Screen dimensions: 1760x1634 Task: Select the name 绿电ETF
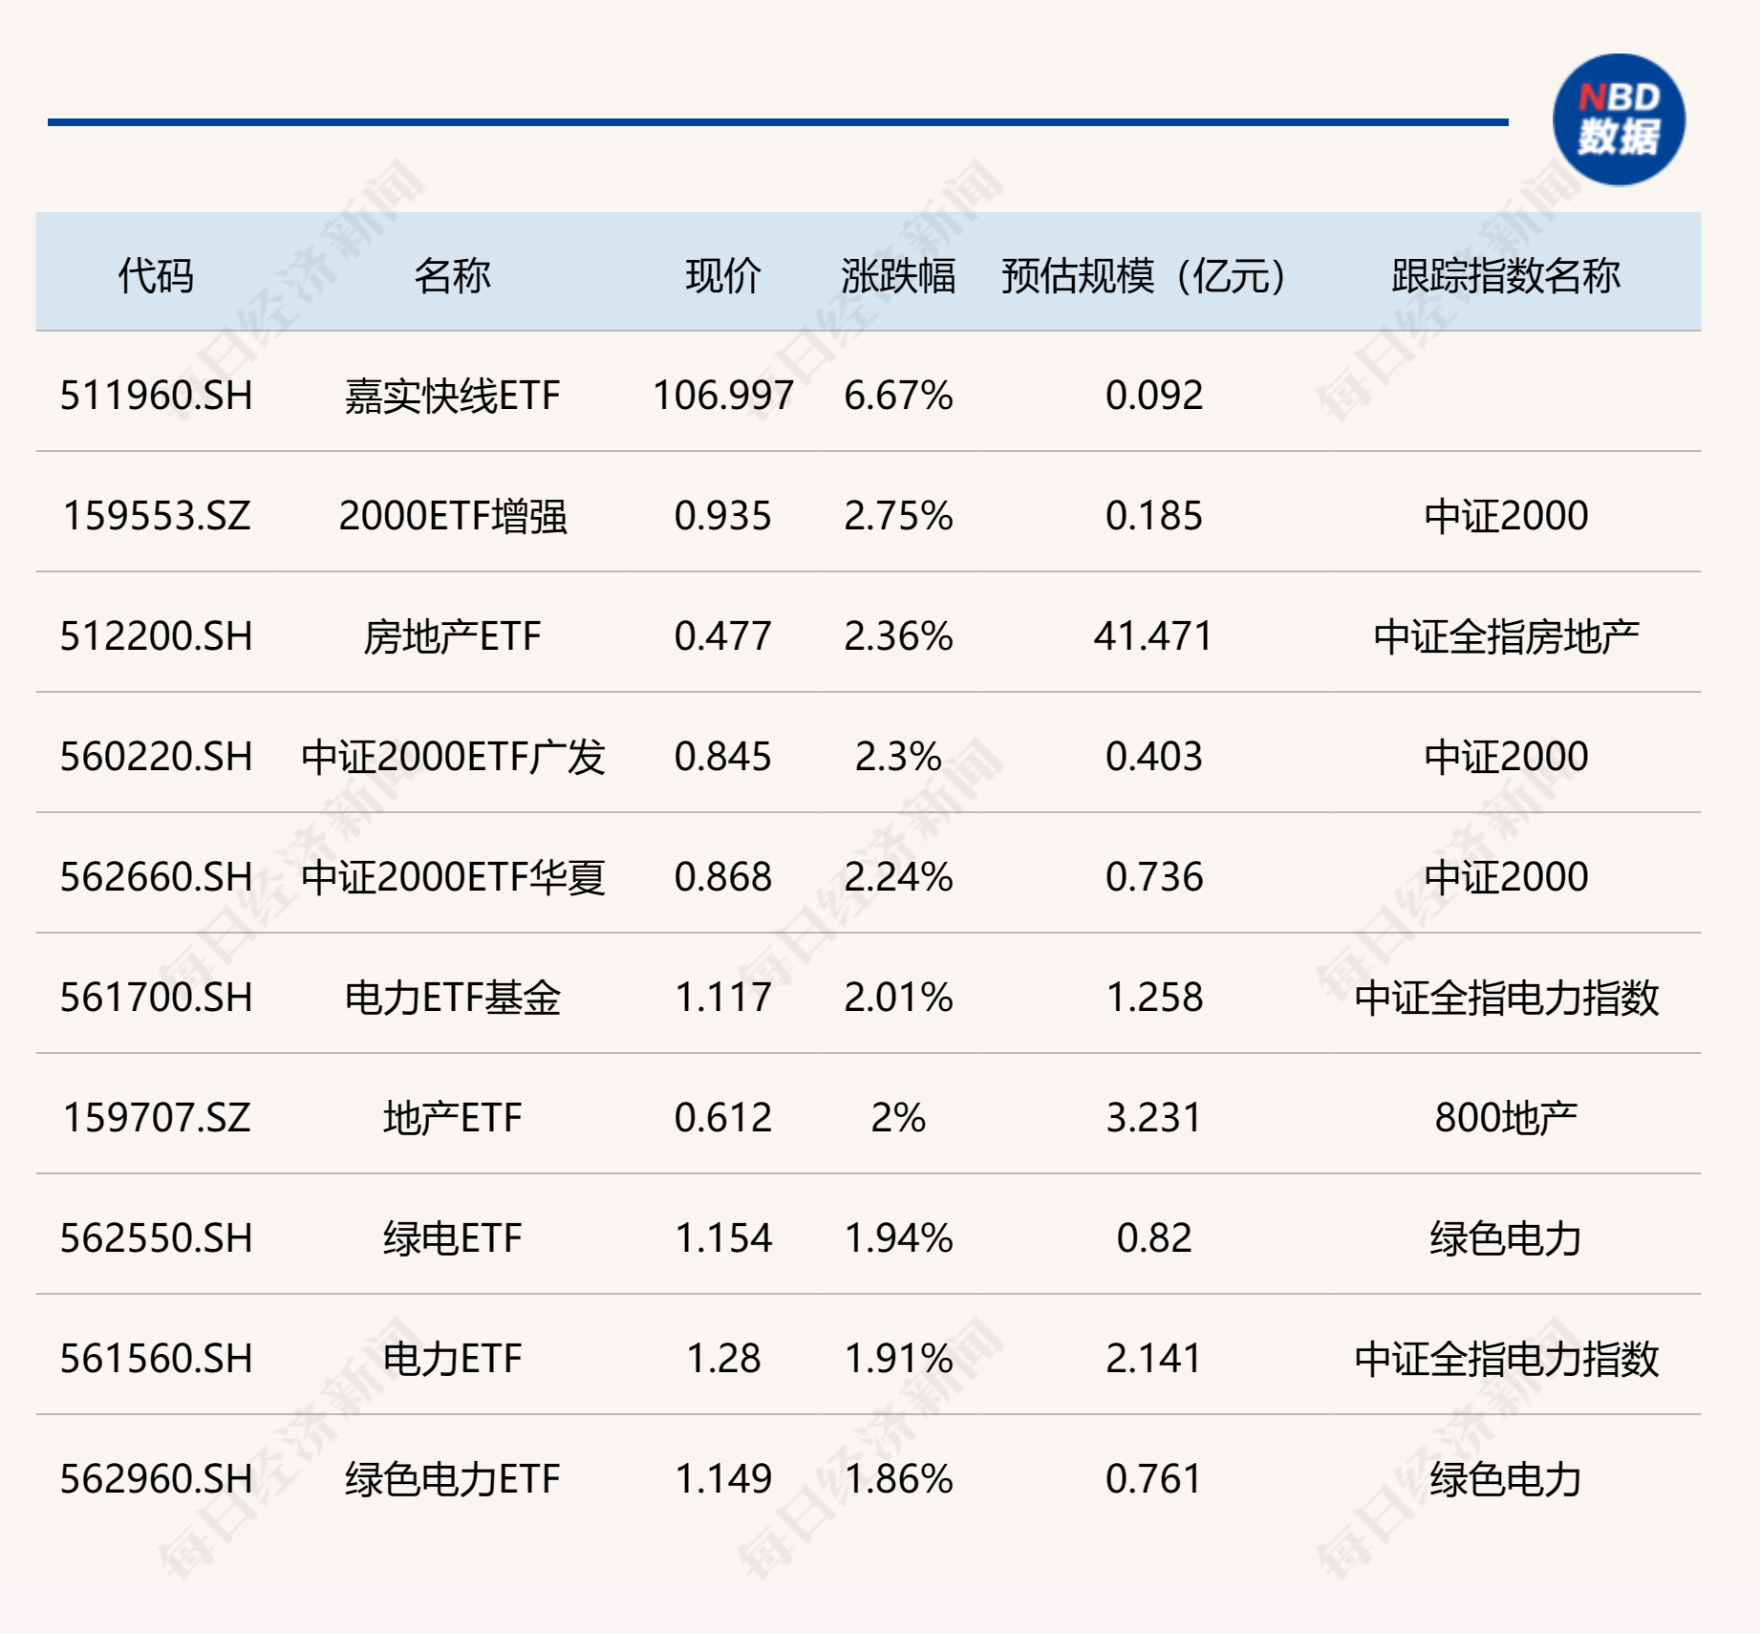pos(452,1238)
